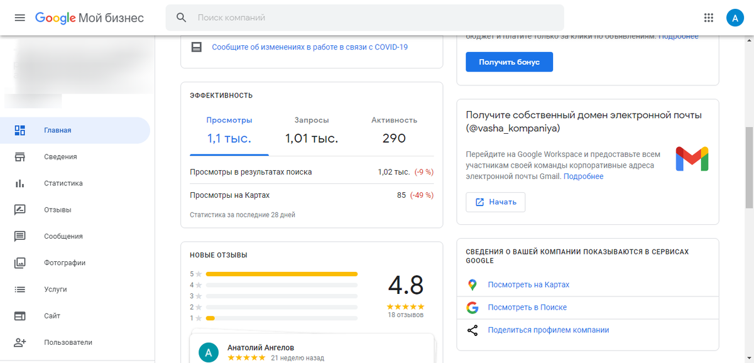Click the Главная dashboard icon
Viewport: 754px width, 363px height.
click(x=20, y=130)
